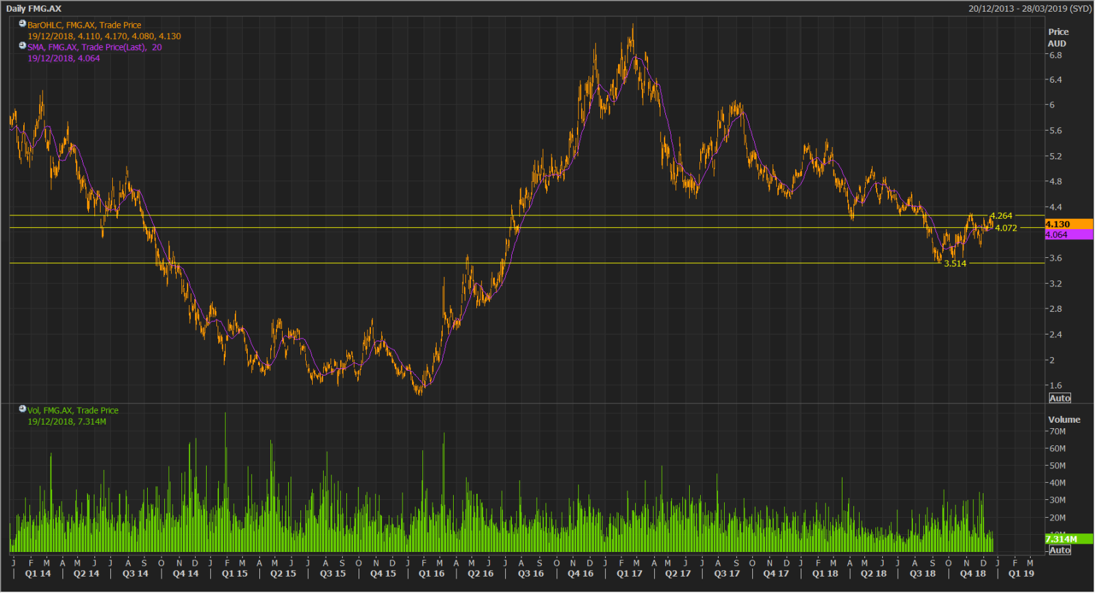Click the price axis Auto button
1095x593 pixels.
click(1059, 398)
